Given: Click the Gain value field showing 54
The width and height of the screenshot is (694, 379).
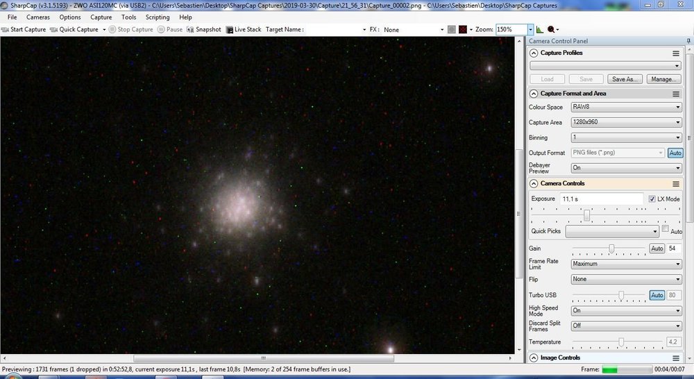Looking at the screenshot, I should (x=674, y=249).
